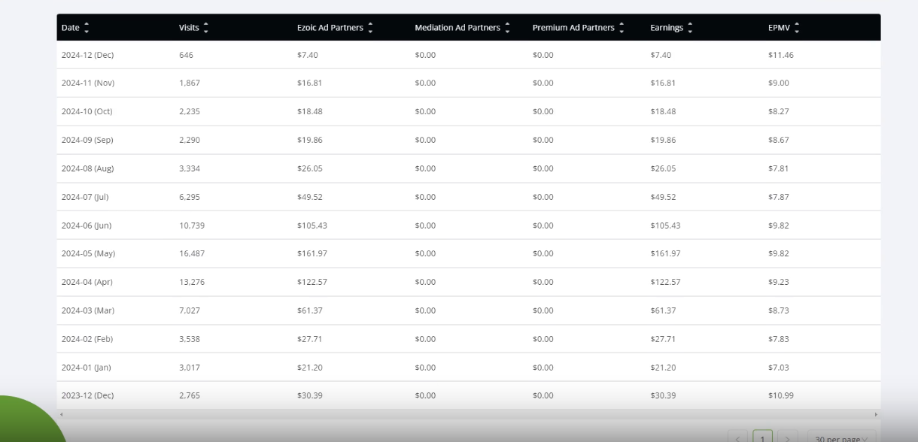Image resolution: width=918 pixels, height=442 pixels.
Task: Click the 16,487 visits cell
Action: coord(192,253)
